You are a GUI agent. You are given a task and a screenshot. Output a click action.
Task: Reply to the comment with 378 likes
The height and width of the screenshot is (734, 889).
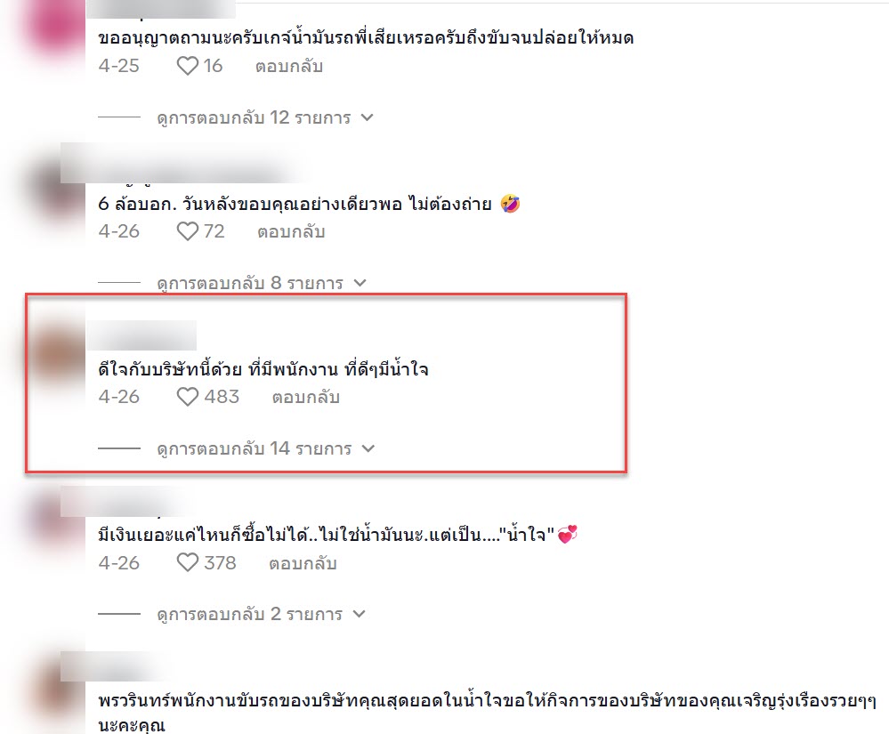coord(303,563)
